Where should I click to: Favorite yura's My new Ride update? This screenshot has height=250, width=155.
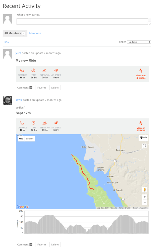point(42,88)
